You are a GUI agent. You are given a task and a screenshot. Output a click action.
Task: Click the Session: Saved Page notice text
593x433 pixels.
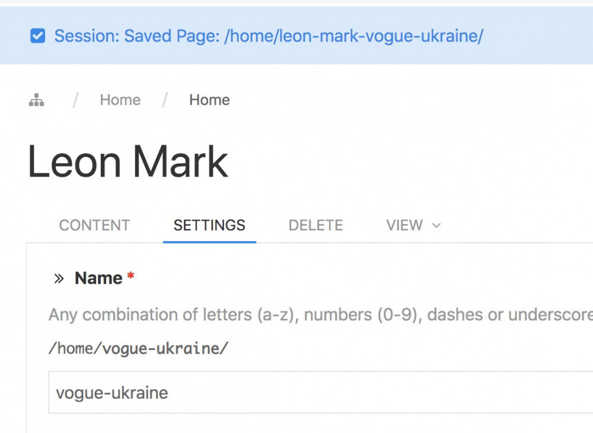[269, 37]
